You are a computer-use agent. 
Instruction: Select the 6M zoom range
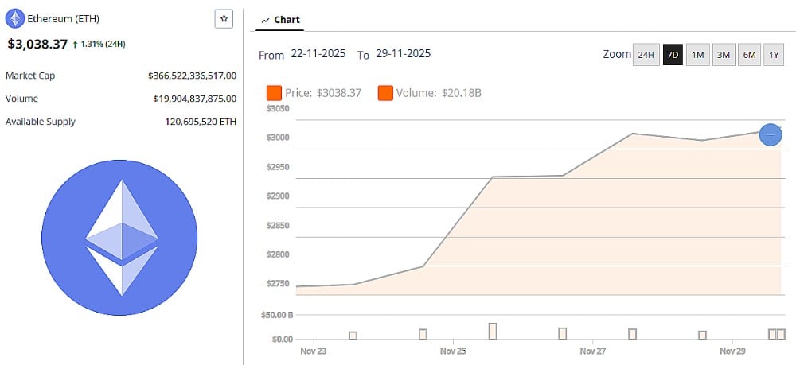click(749, 55)
